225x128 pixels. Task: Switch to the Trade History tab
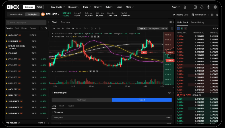point(197,22)
